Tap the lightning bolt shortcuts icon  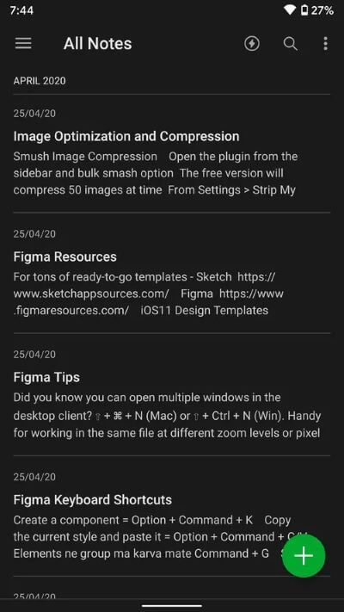252,43
